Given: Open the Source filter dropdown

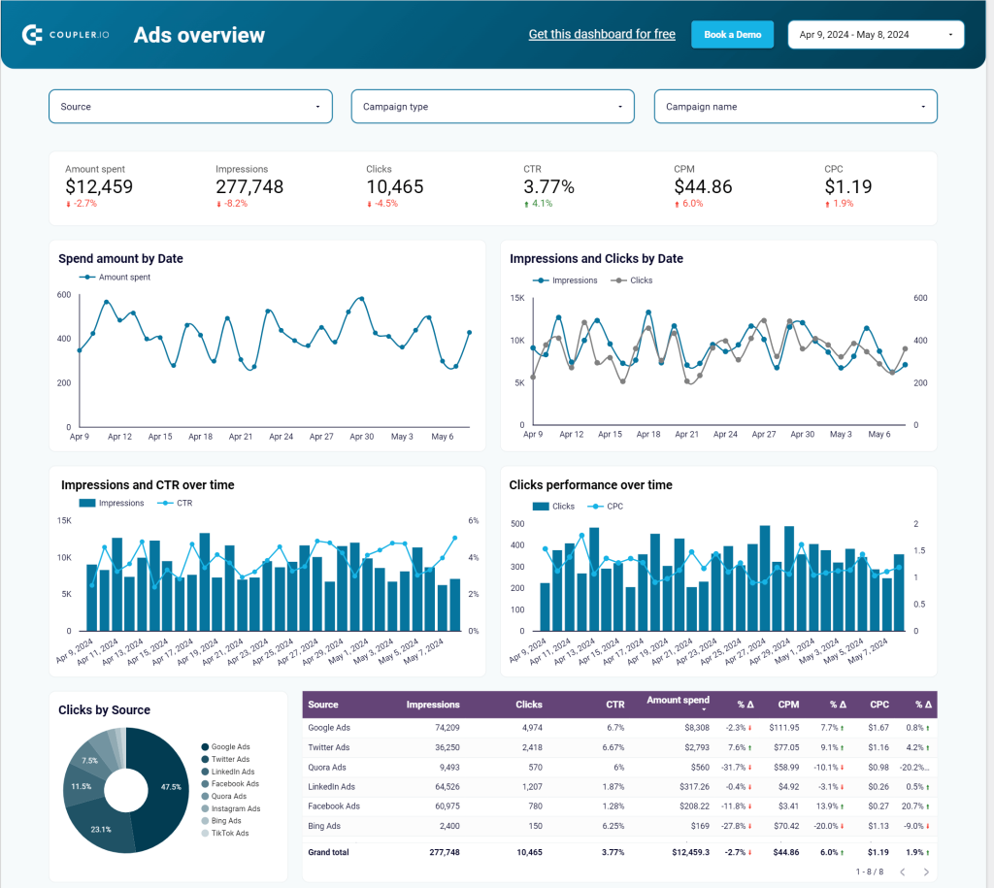Looking at the screenshot, I should [190, 107].
